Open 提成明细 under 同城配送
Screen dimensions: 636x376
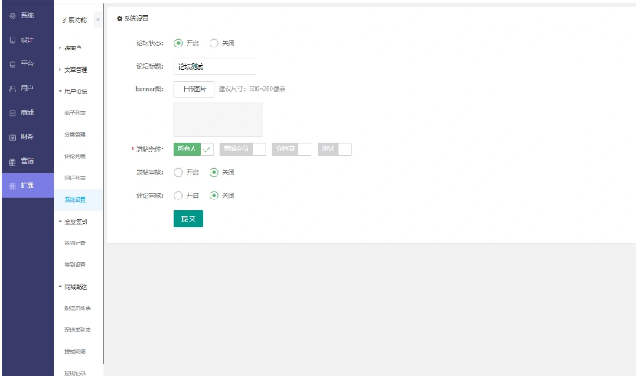click(x=75, y=352)
